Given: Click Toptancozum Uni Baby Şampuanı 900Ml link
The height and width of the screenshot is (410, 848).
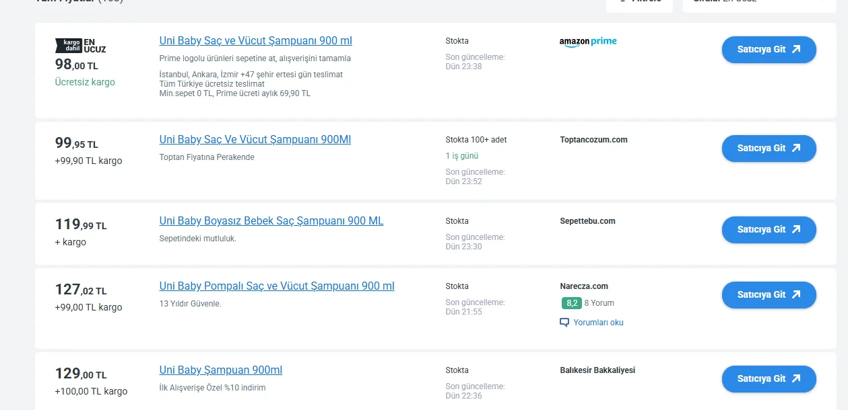Looking at the screenshot, I should pyautogui.click(x=255, y=140).
